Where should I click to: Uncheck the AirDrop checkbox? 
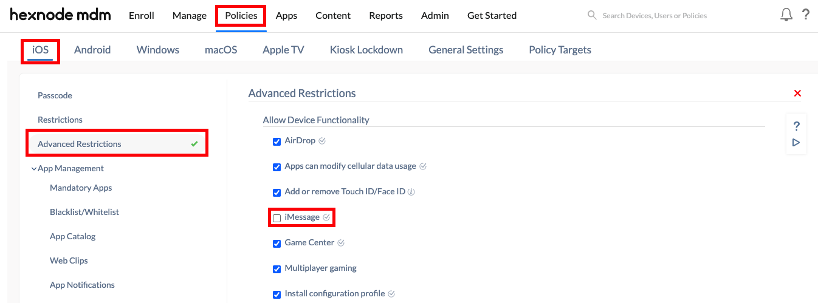point(277,141)
